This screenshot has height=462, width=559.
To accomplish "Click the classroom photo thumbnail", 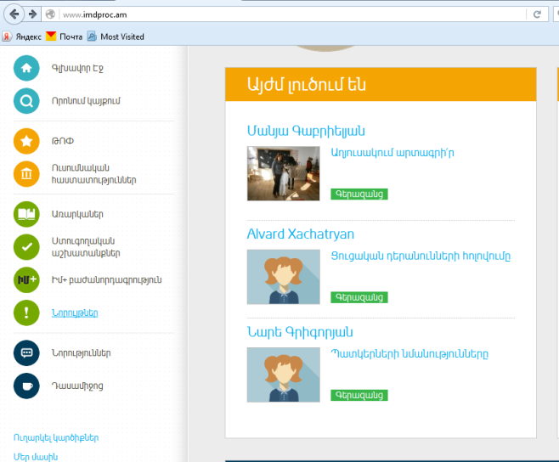I will point(283,173).
